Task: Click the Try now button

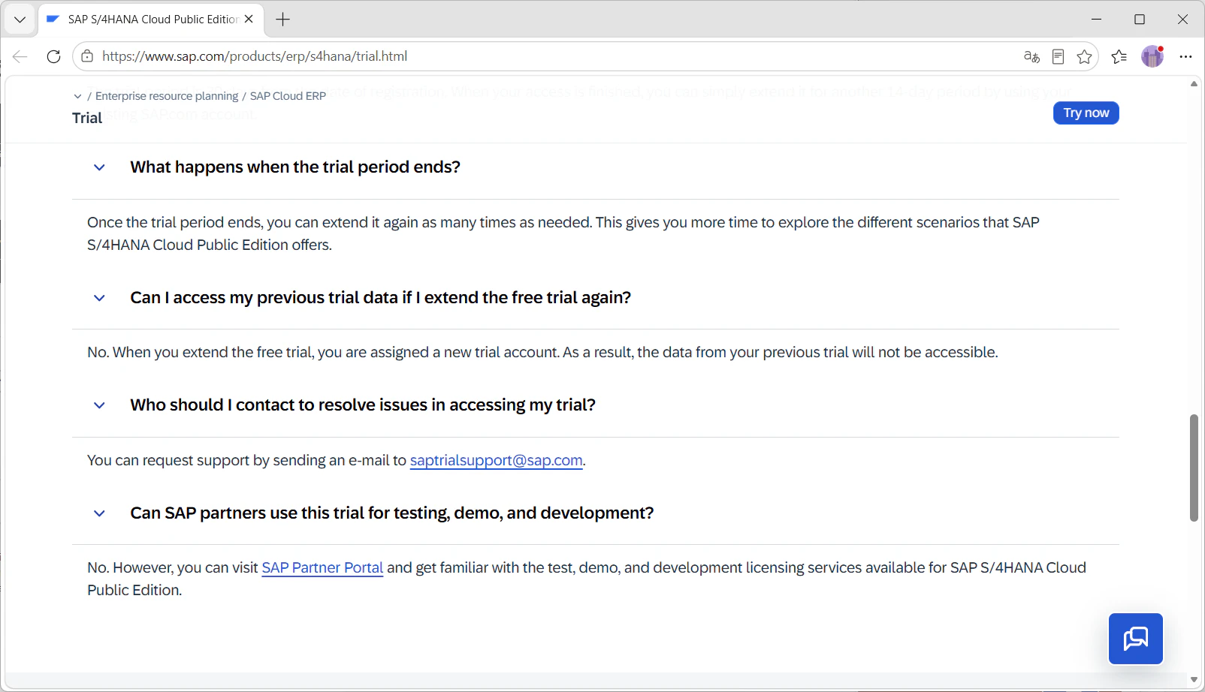Action: (x=1086, y=113)
